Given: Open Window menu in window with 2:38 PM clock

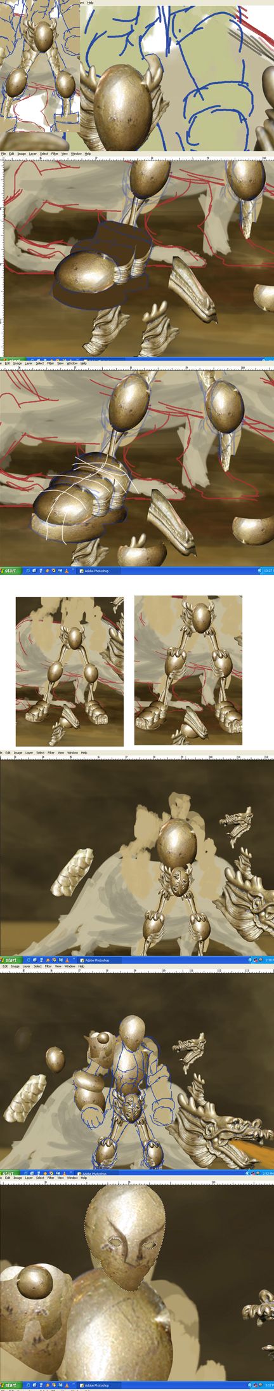Looking at the screenshot, I should [x=72, y=753].
